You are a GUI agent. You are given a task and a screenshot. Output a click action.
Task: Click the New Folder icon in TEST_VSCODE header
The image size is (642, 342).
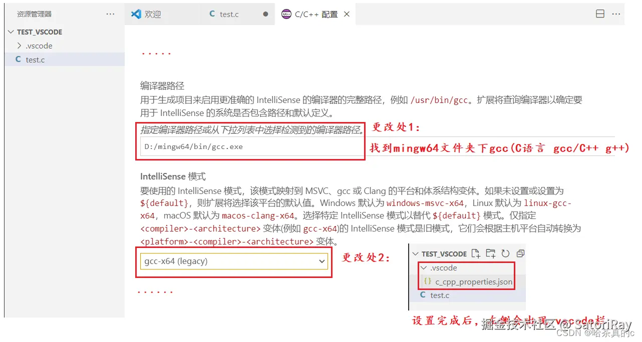(x=490, y=253)
